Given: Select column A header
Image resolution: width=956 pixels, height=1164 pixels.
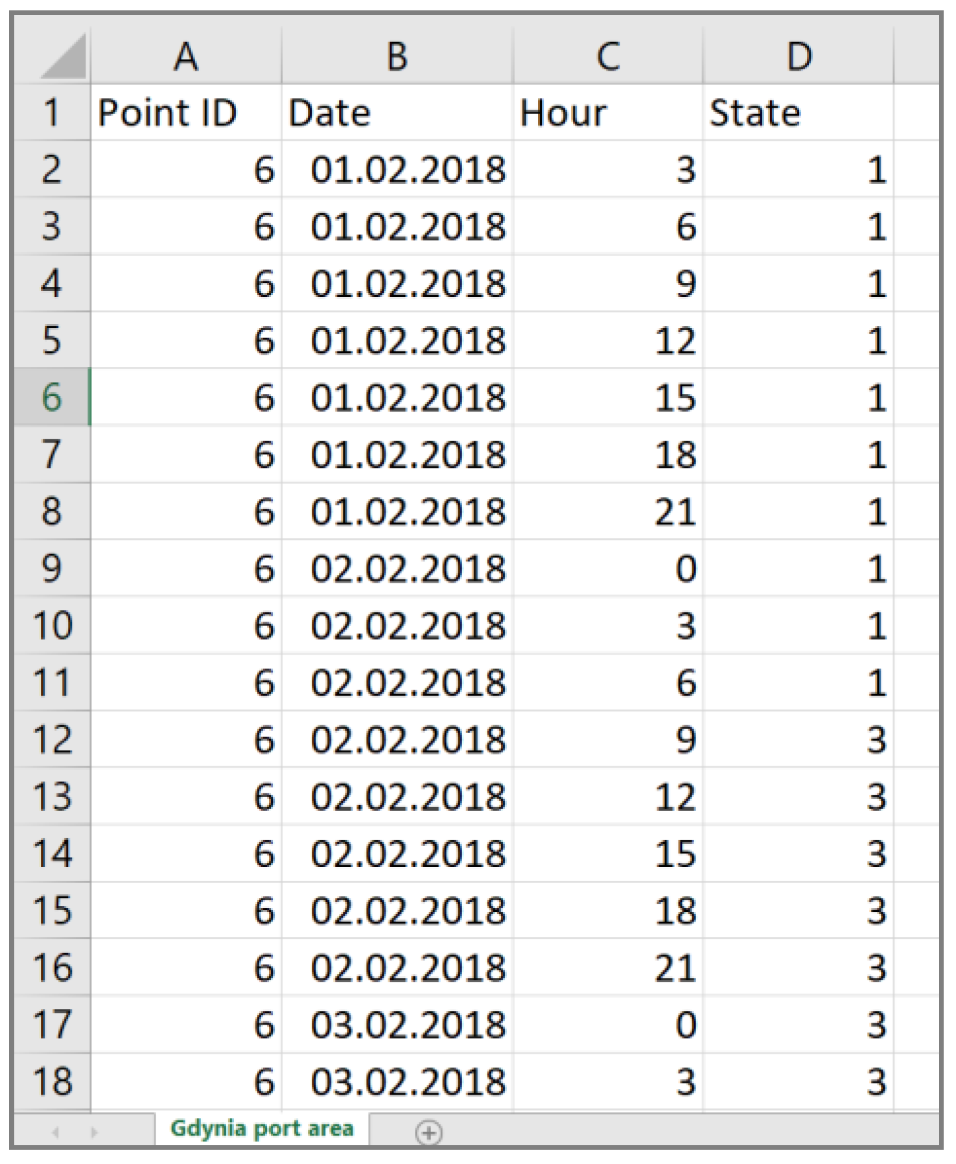Looking at the screenshot, I should pos(186,56).
